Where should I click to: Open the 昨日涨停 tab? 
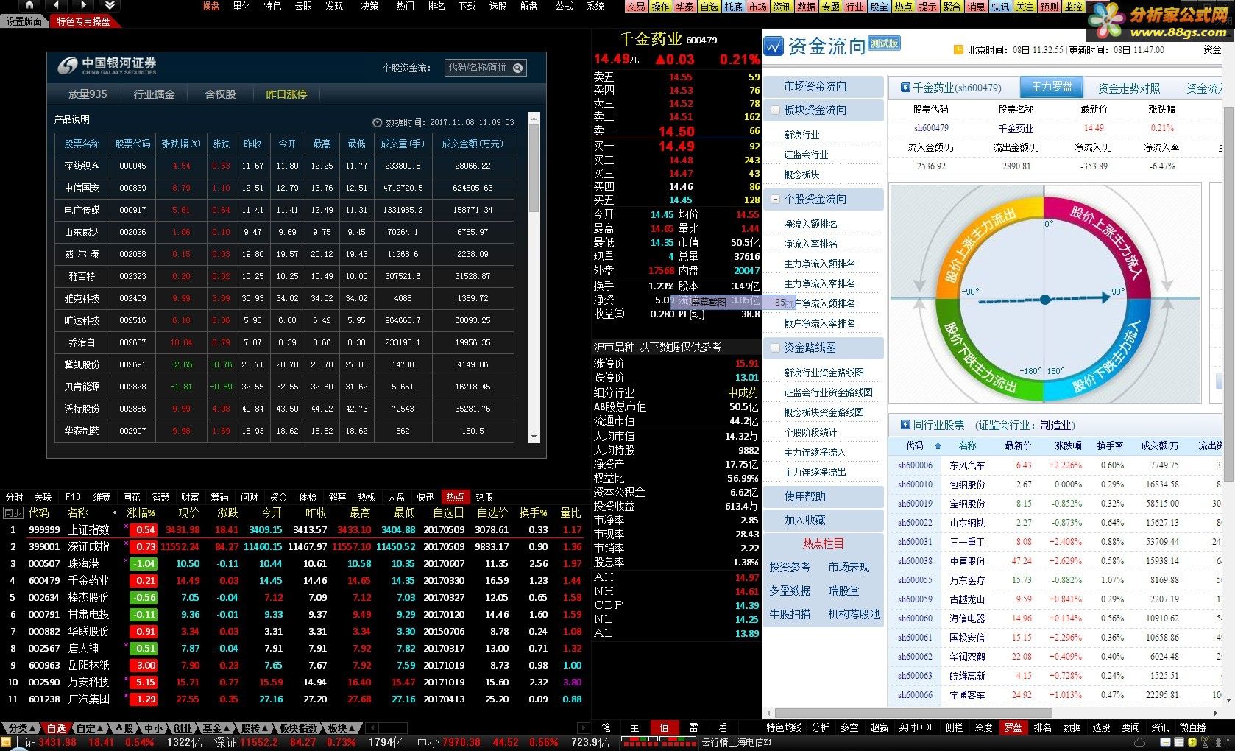point(286,94)
